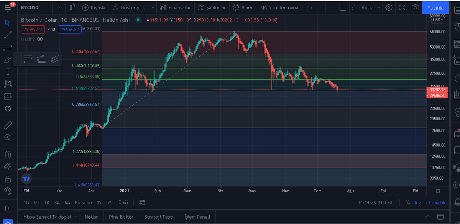Expand Hisse Senedi Takipçisi dropdown arrow
The width and height of the screenshot is (460, 224).
(x=76, y=217)
